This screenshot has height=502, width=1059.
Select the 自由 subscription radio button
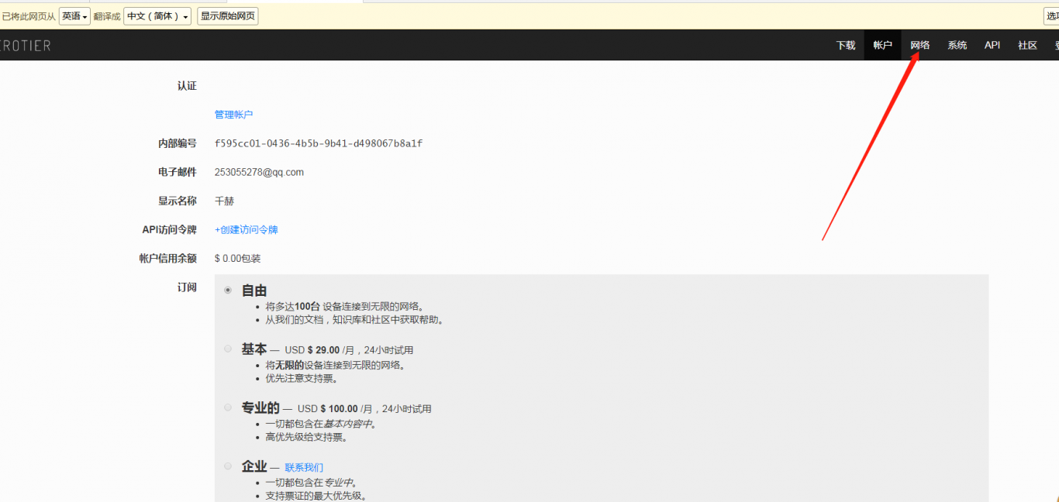pos(228,291)
